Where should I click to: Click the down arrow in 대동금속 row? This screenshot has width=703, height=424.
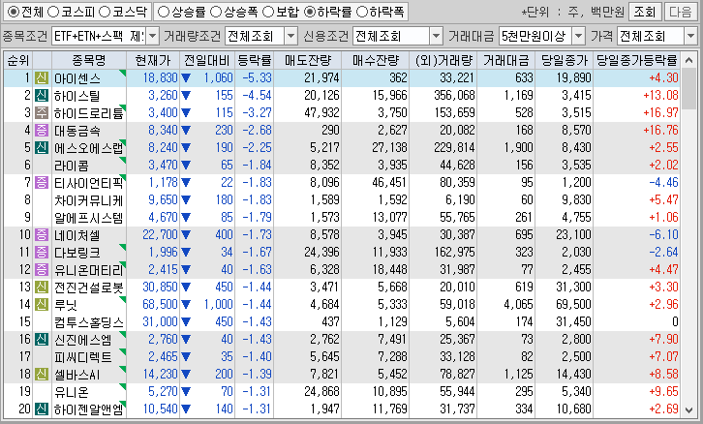(x=186, y=131)
